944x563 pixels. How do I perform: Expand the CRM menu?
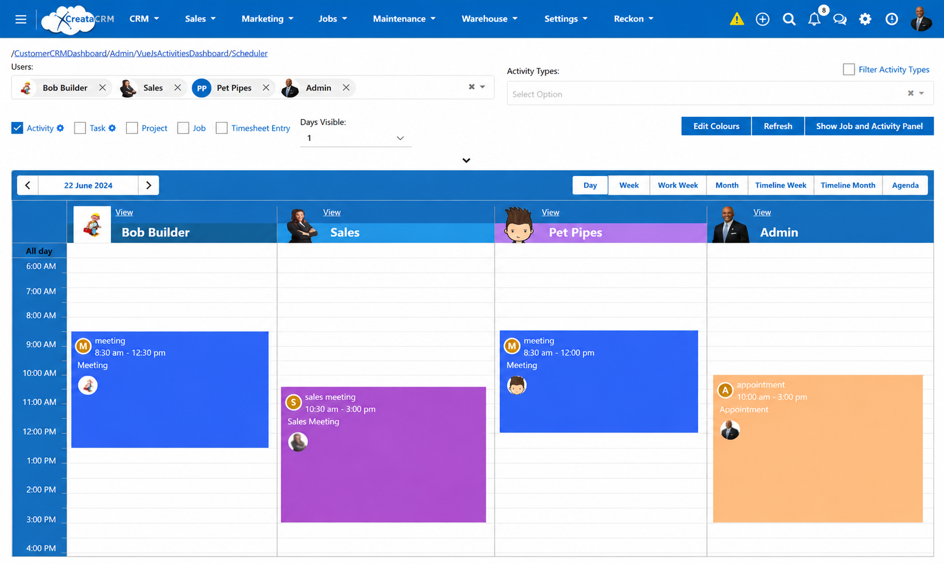pos(144,19)
